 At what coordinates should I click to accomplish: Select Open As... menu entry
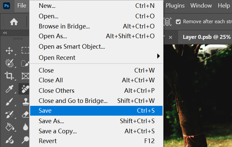[96, 36]
